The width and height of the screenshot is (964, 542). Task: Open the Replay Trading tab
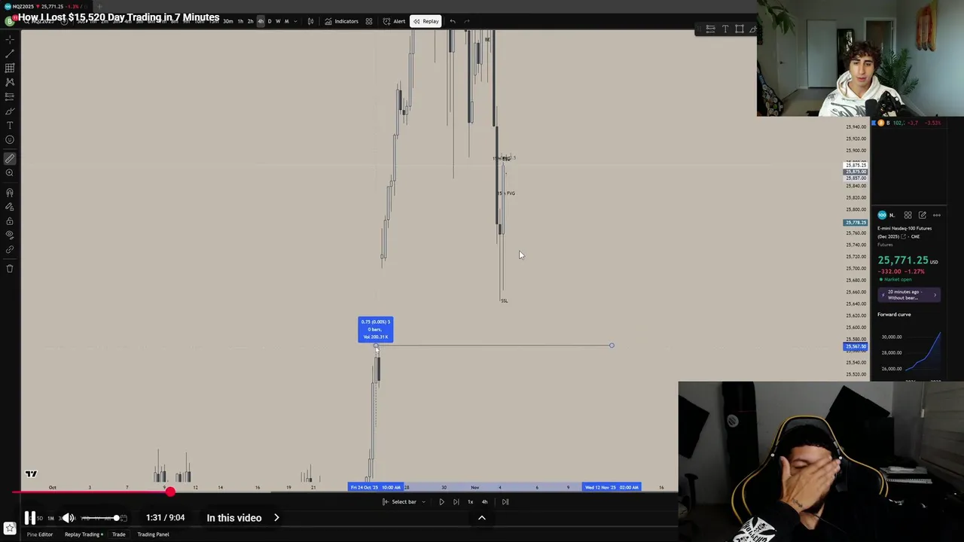84,534
